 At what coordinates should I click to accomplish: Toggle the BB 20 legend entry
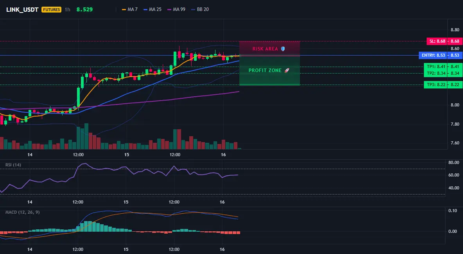point(200,9)
